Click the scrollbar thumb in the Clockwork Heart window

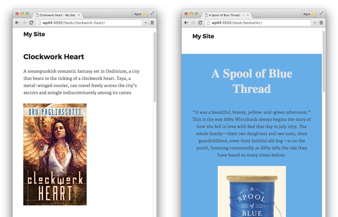(x=155, y=67)
